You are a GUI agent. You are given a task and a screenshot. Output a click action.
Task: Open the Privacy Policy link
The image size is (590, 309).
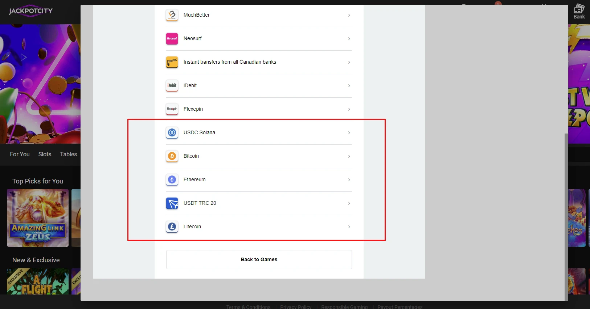point(296,307)
